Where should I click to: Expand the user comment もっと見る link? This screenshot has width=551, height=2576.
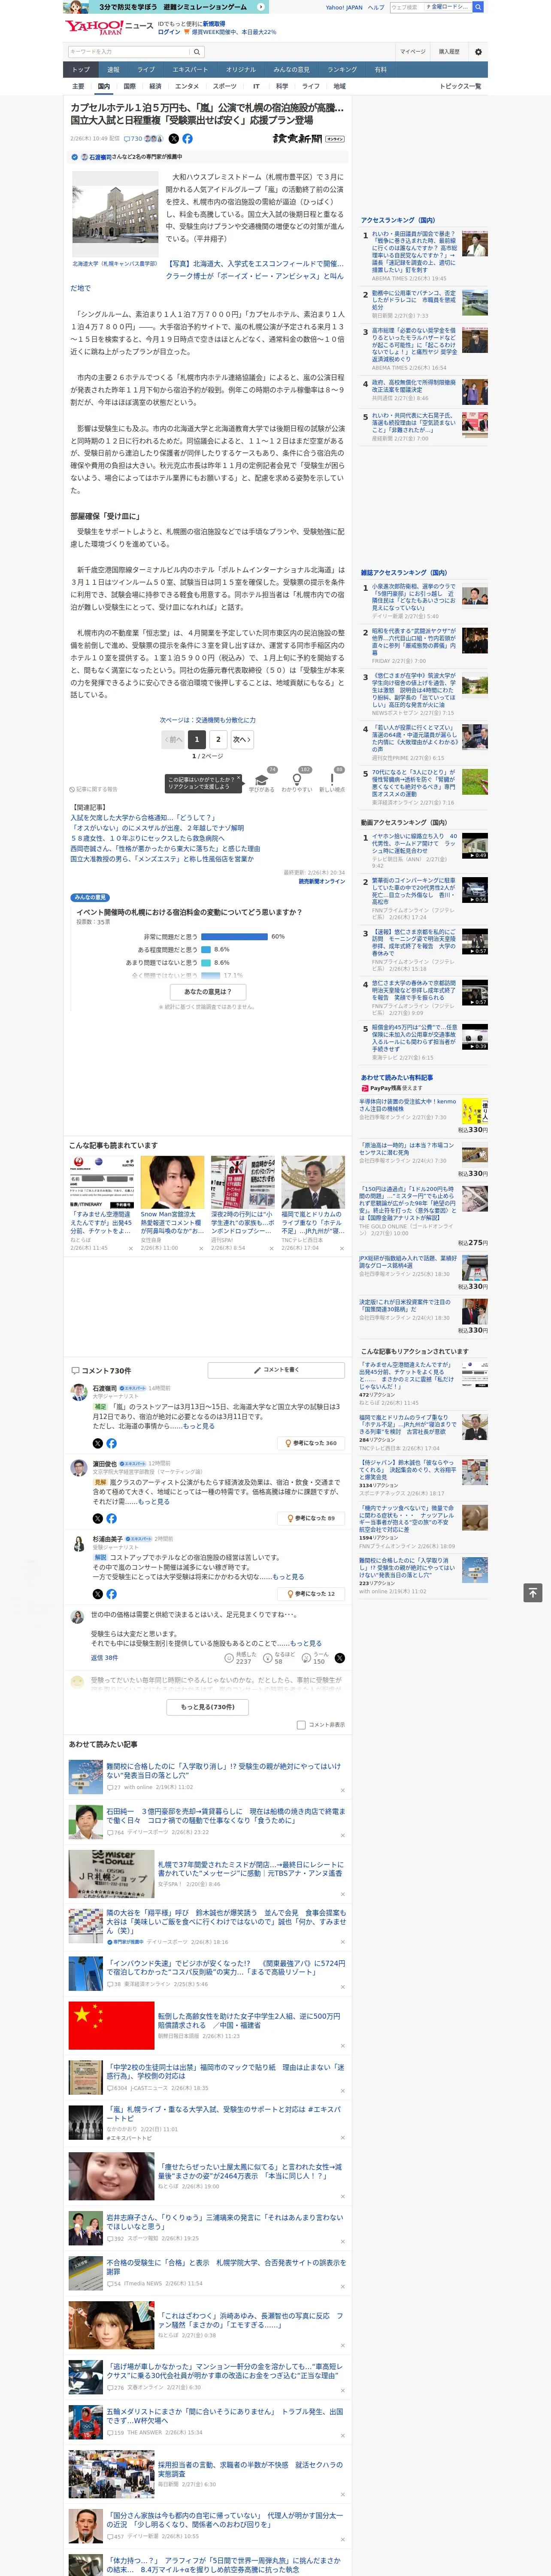[305, 1643]
